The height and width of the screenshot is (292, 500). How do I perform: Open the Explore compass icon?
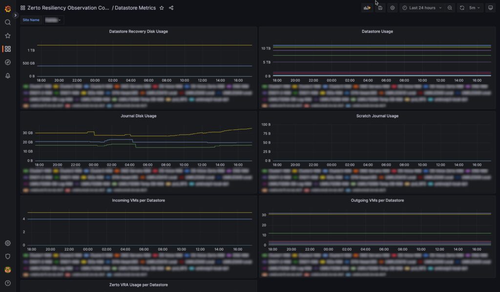click(x=8, y=62)
